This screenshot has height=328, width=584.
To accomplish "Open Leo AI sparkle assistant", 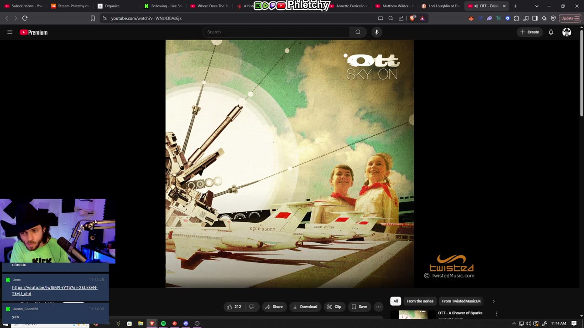I will click(544, 18).
